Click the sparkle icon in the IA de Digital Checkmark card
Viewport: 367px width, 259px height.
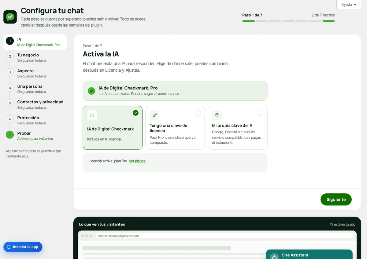pyautogui.click(x=92, y=115)
